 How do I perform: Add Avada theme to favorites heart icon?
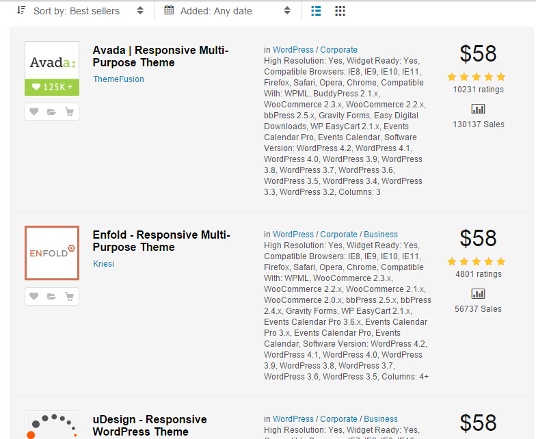(x=34, y=112)
